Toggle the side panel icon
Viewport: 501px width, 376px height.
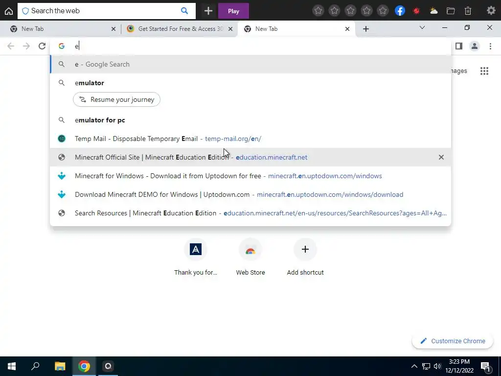coord(459,46)
